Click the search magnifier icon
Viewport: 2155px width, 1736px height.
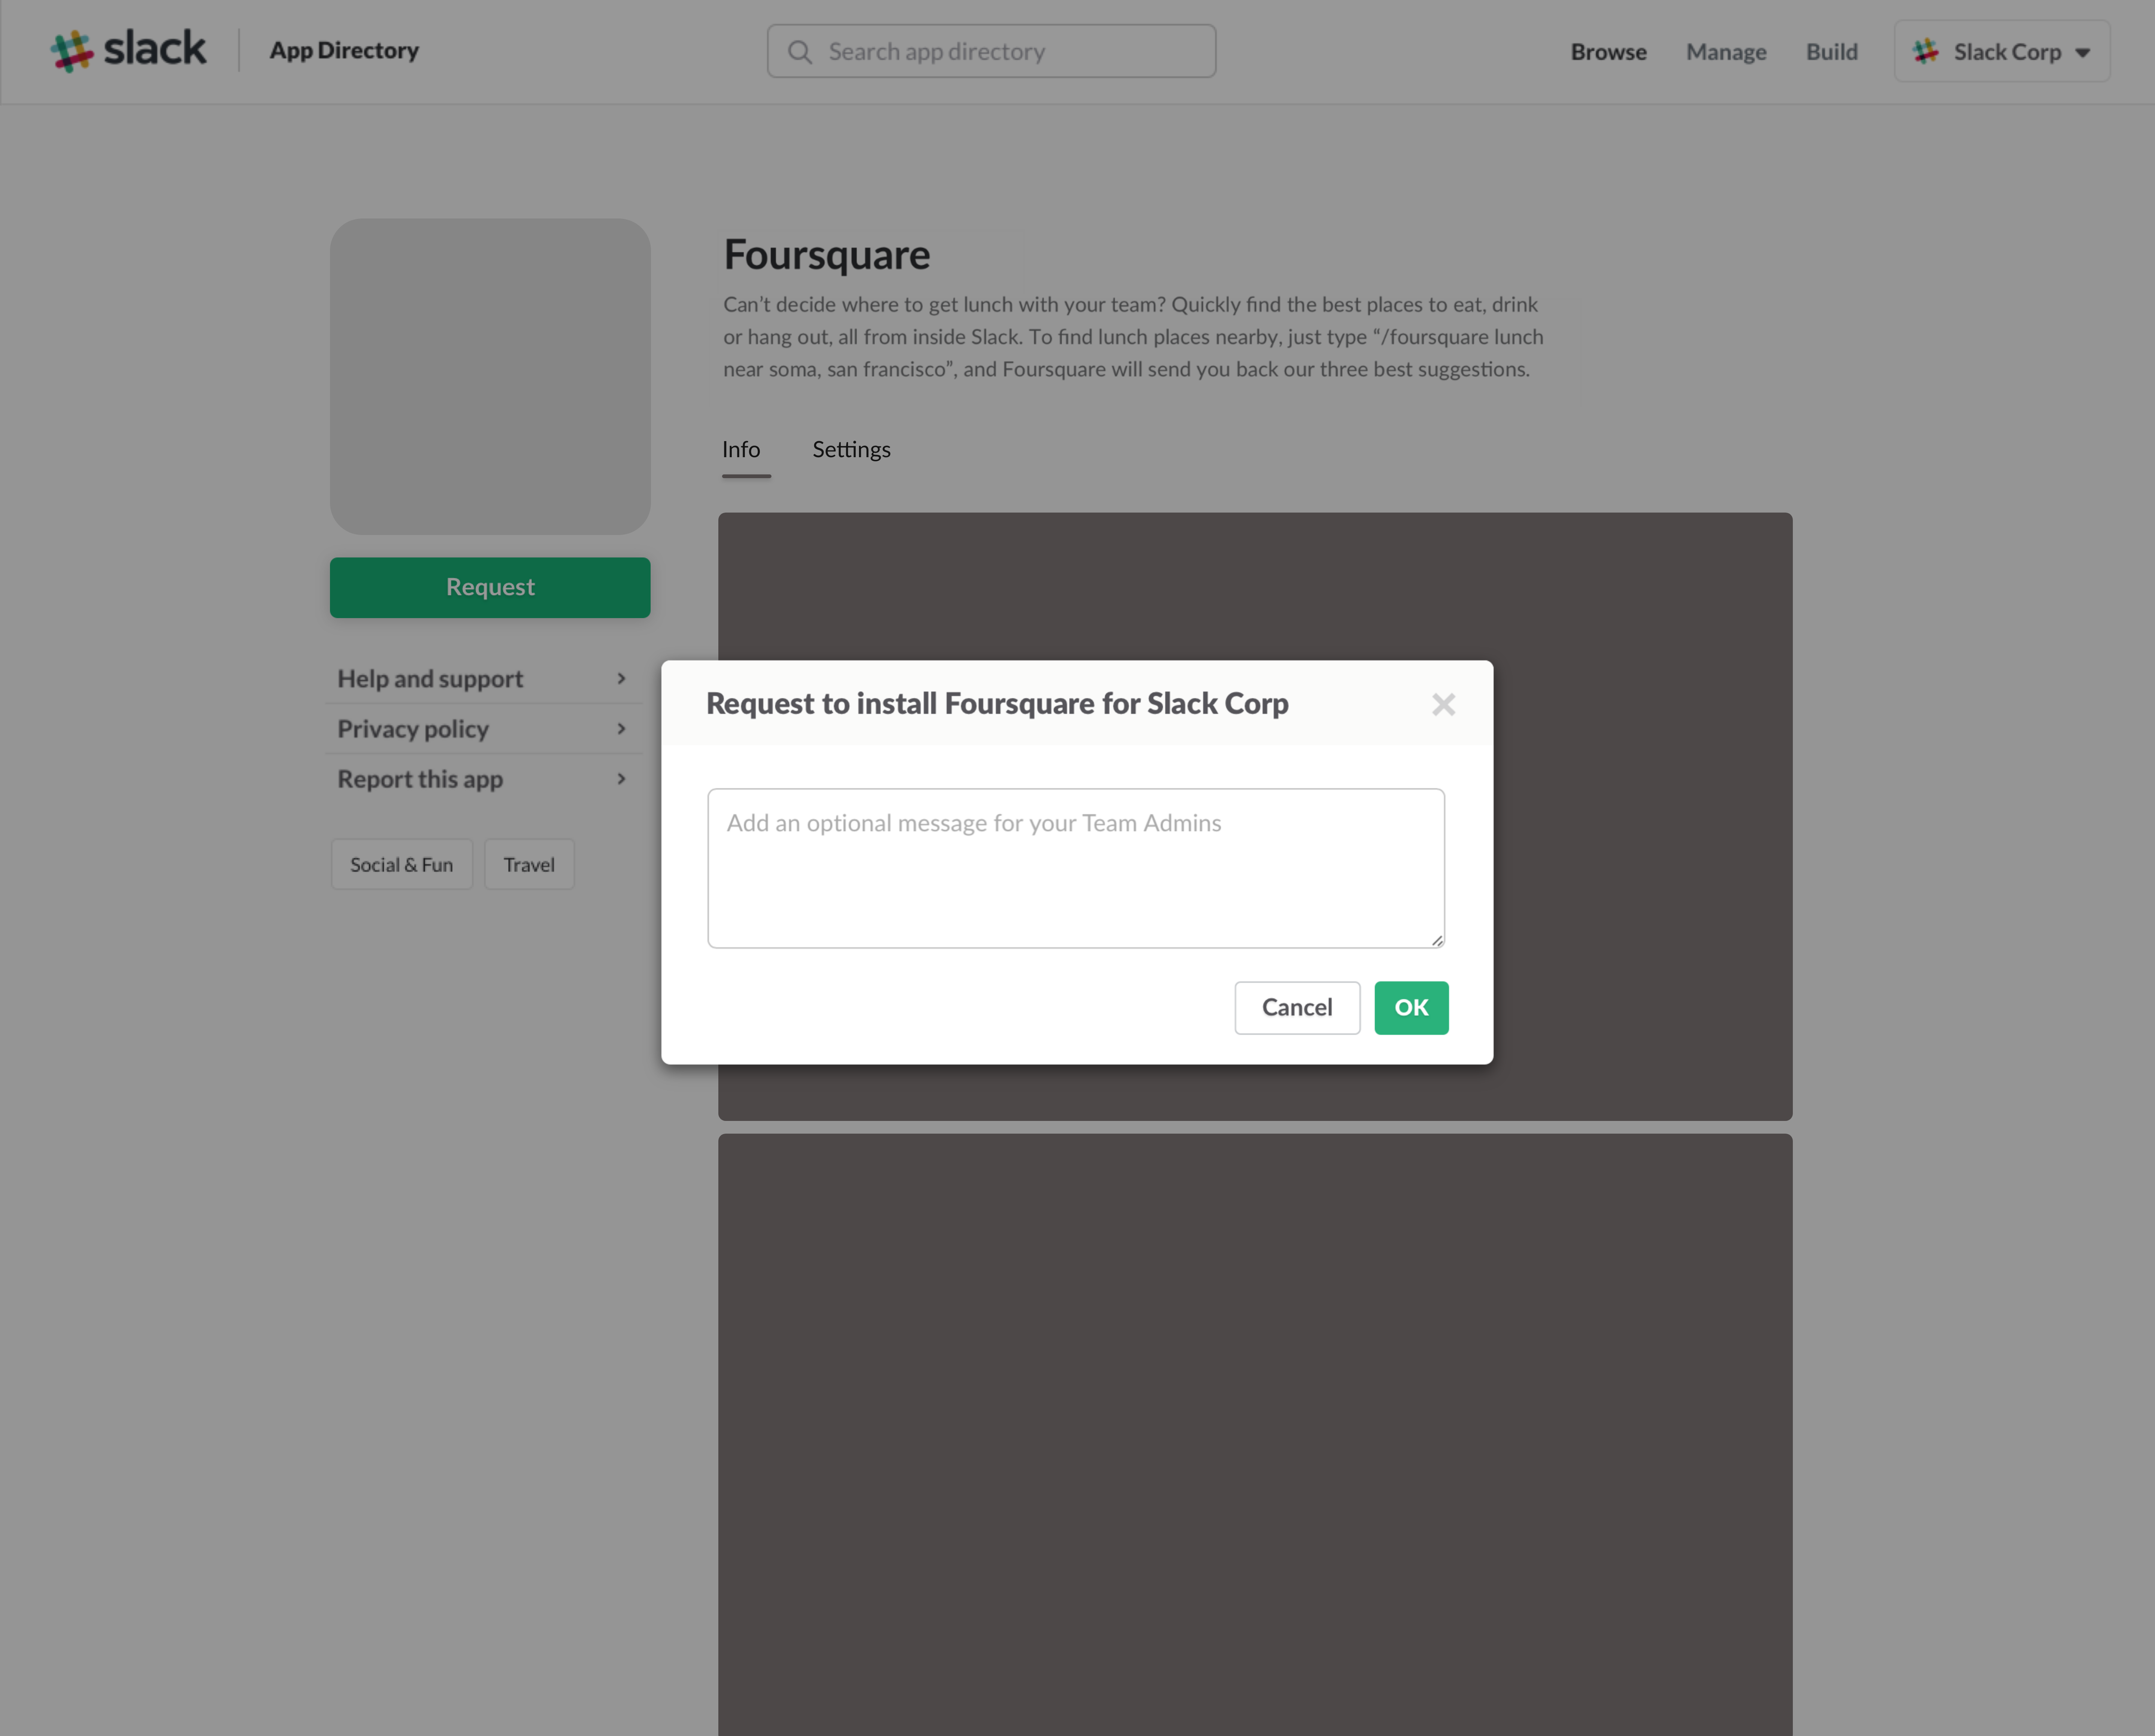799,52
